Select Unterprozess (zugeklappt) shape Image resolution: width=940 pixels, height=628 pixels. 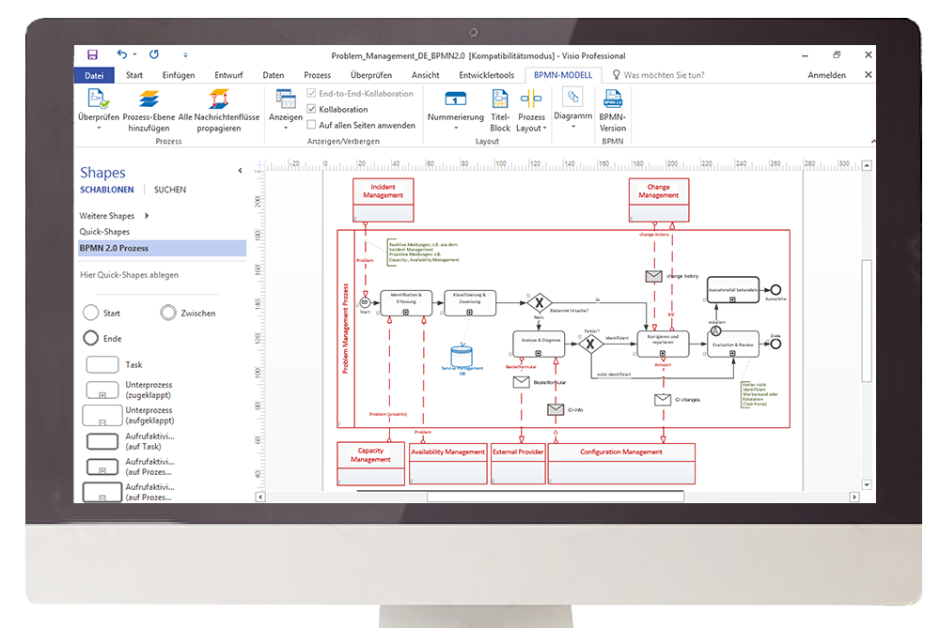[x=102, y=391]
